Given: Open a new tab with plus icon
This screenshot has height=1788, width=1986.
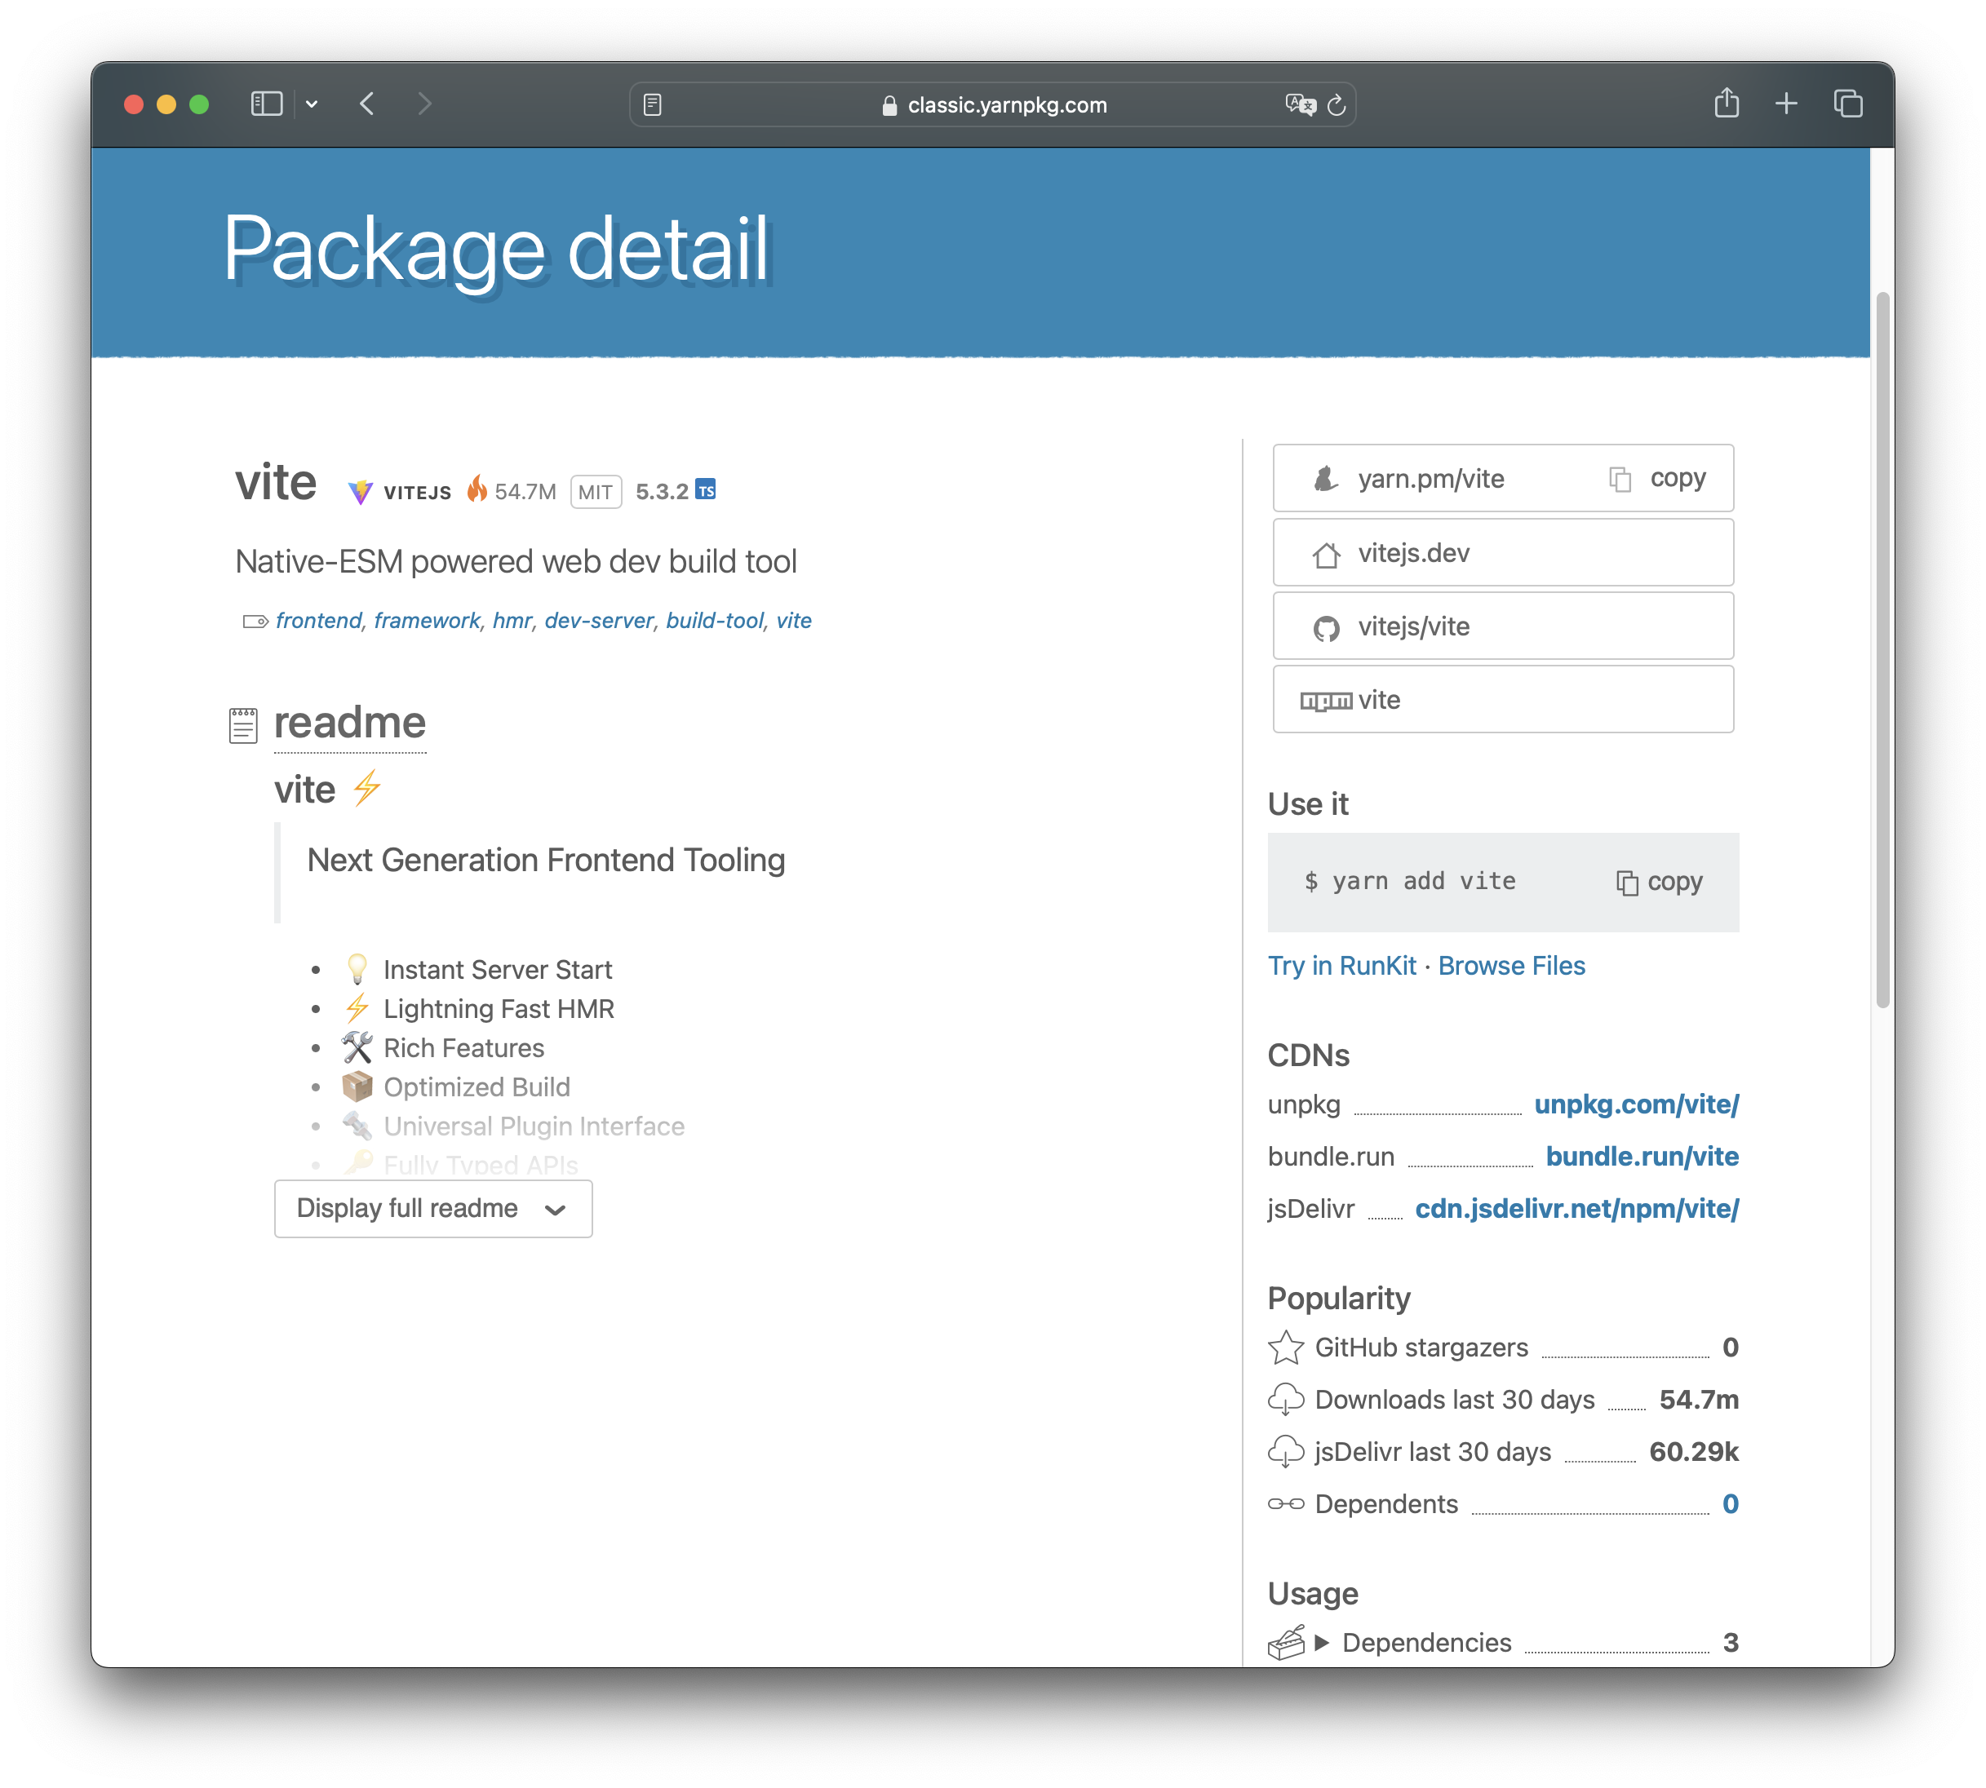Looking at the screenshot, I should pyautogui.click(x=1787, y=103).
